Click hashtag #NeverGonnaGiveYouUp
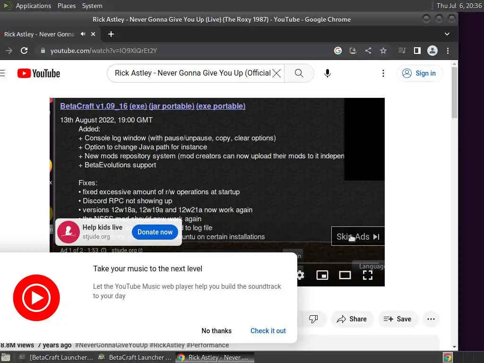The width and height of the screenshot is (484, 363). click(x=111, y=345)
